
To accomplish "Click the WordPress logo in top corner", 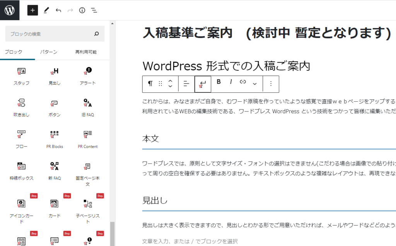I will pyautogui.click(x=10, y=10).
